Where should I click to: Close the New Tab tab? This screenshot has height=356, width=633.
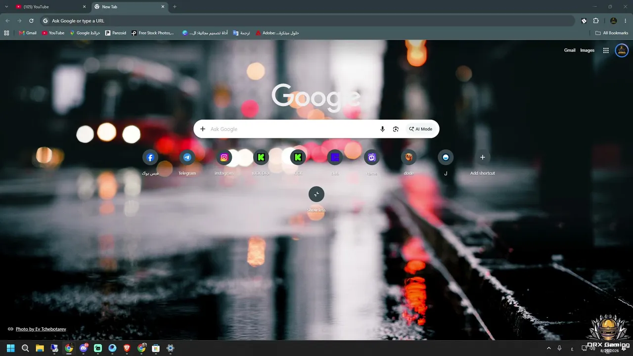(x=163, y=7)
